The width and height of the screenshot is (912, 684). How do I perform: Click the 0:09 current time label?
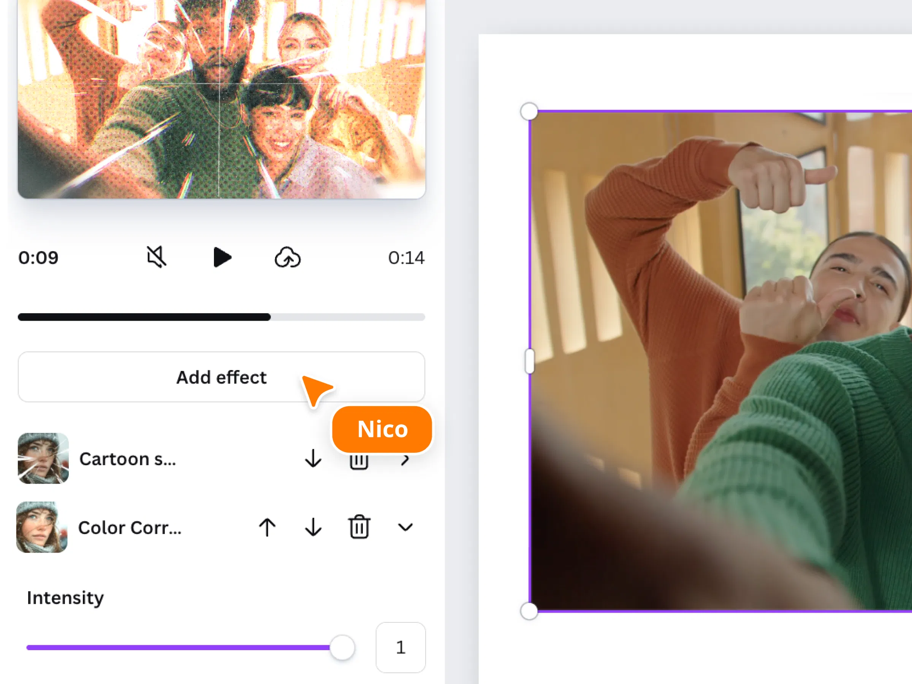(38, 258)
